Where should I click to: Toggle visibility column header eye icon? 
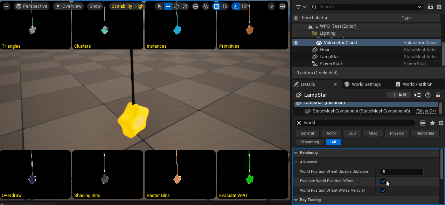pos(296,18)
